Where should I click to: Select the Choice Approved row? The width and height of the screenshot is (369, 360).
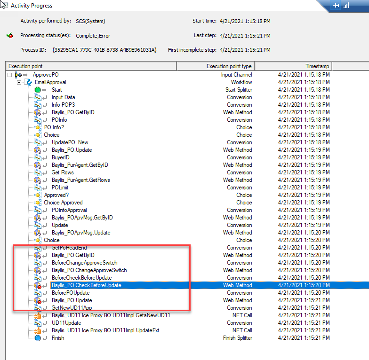(187, 203)
